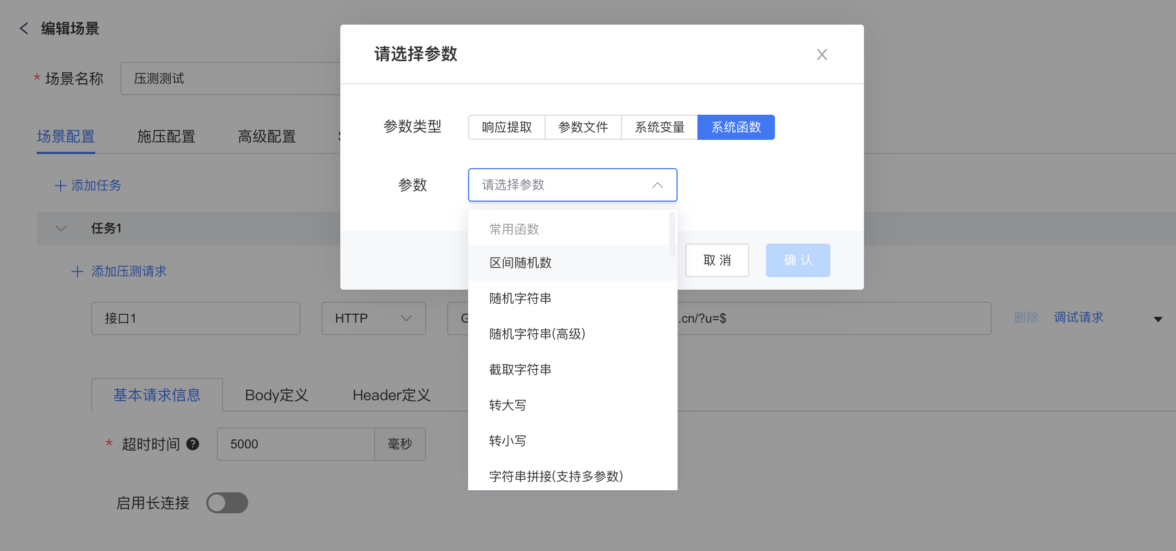Click the help icon next to 超时时间
1176x551 pixels.
click(193, 444)
